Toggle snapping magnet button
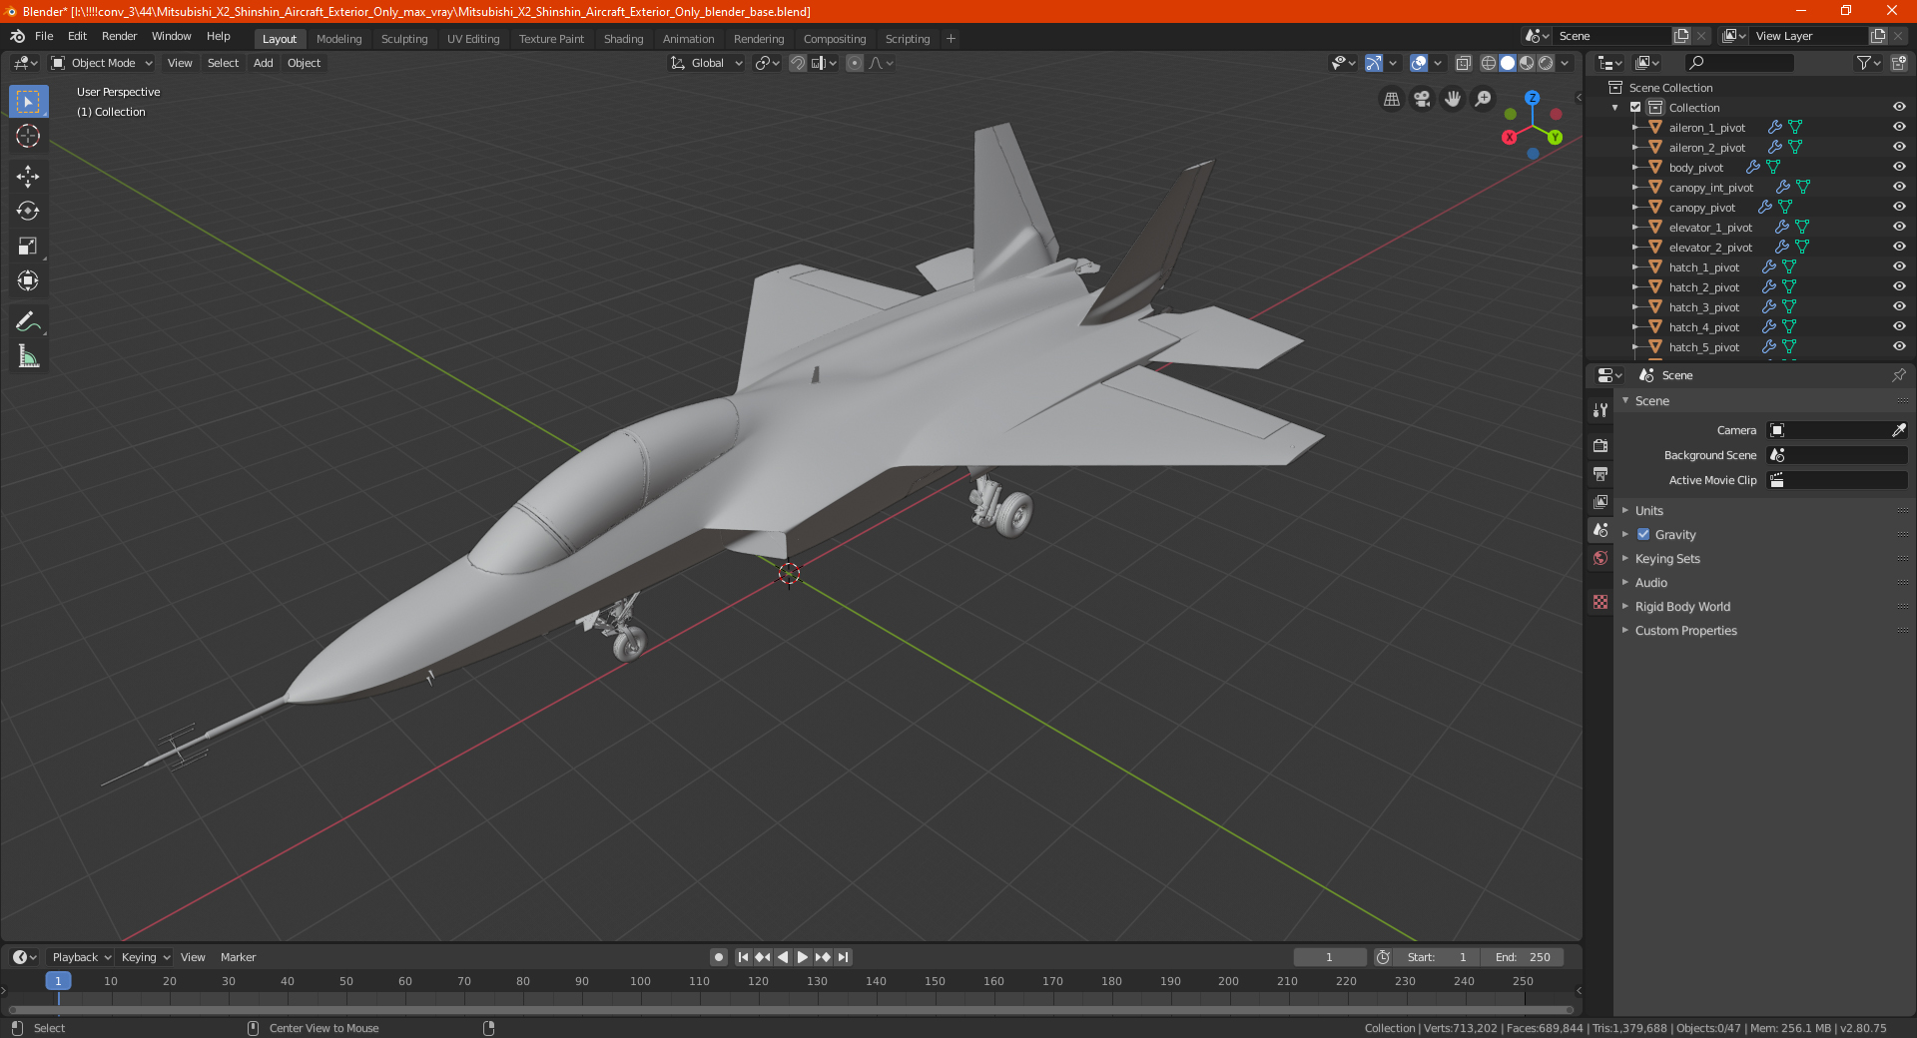 [x=798, y=63]
